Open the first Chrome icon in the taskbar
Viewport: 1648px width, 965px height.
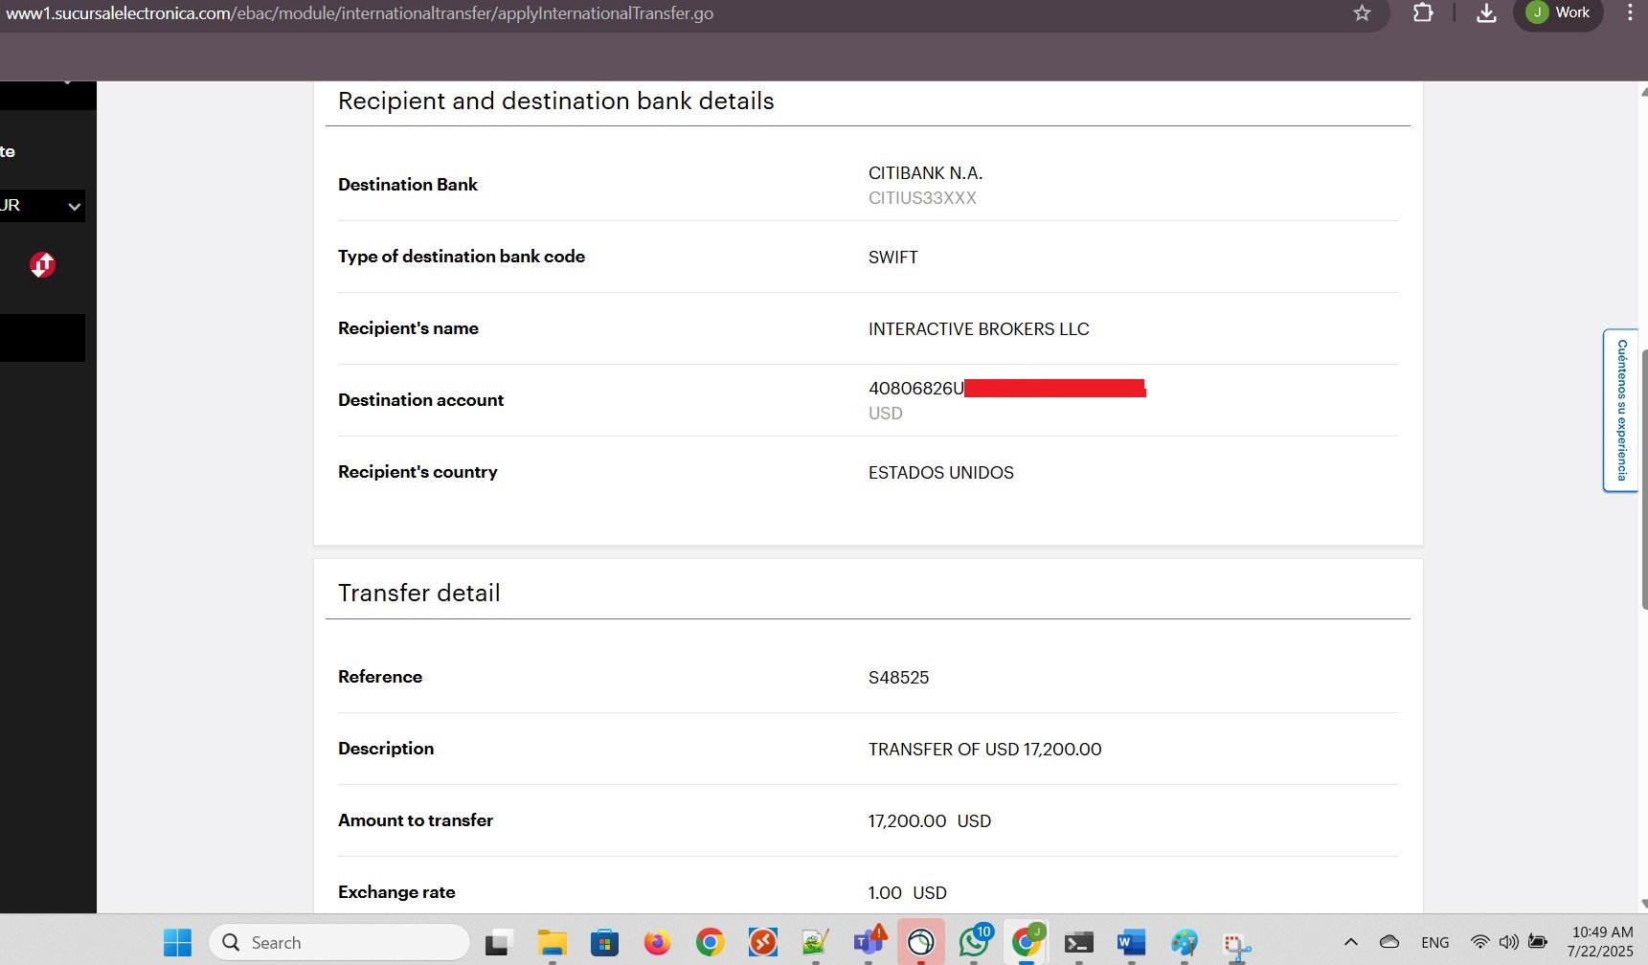point(710,943)
